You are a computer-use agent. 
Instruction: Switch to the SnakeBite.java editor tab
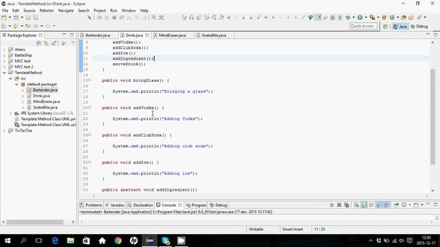click(214, 35)
